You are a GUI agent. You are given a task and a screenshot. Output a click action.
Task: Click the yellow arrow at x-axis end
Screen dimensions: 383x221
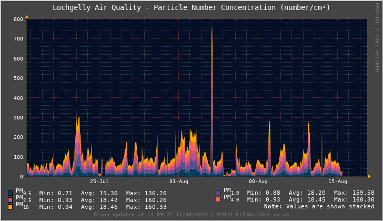[x=369, y=176]
